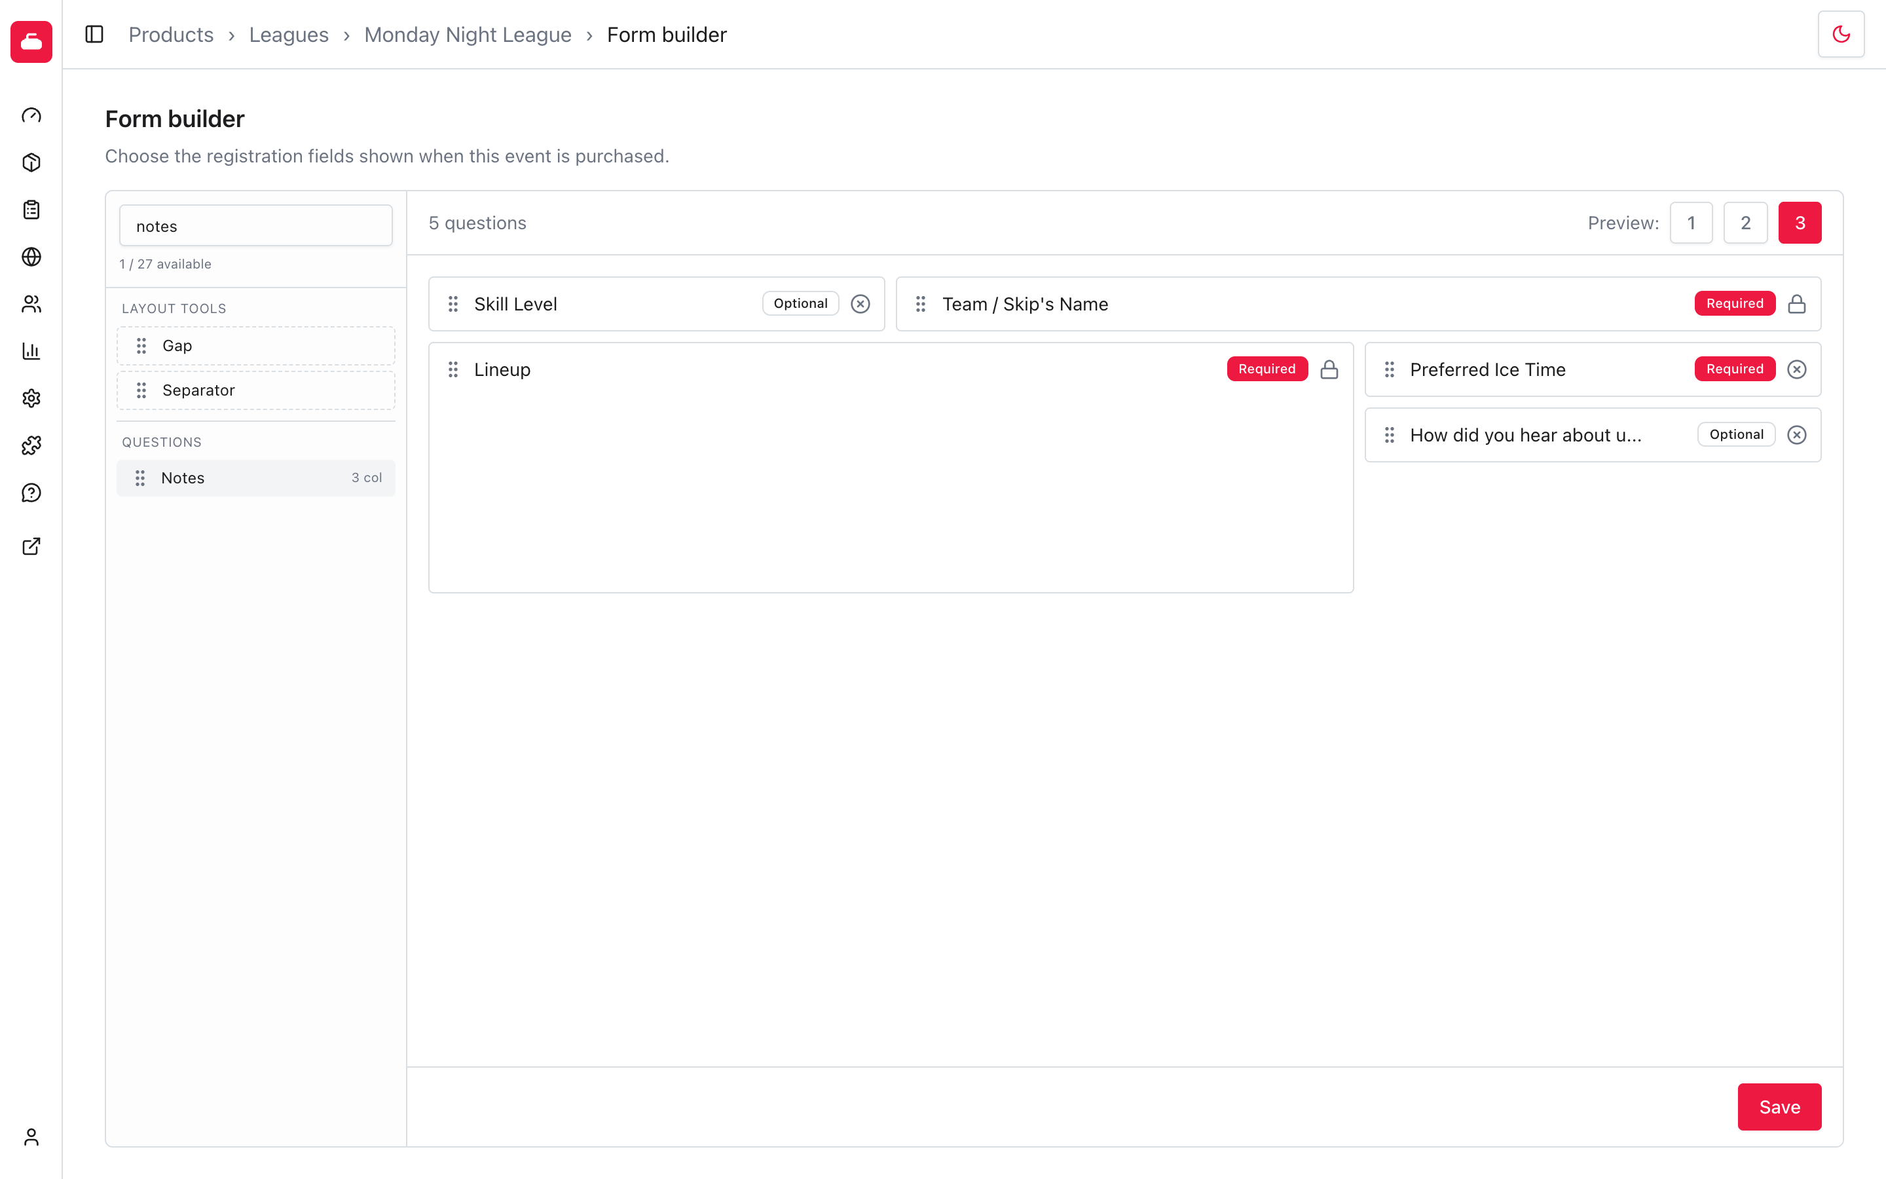The width and height of the screenshot is (1886, 1179).
Task: Open the products cube icon in sidebar
Action: [x=31, y=162]
